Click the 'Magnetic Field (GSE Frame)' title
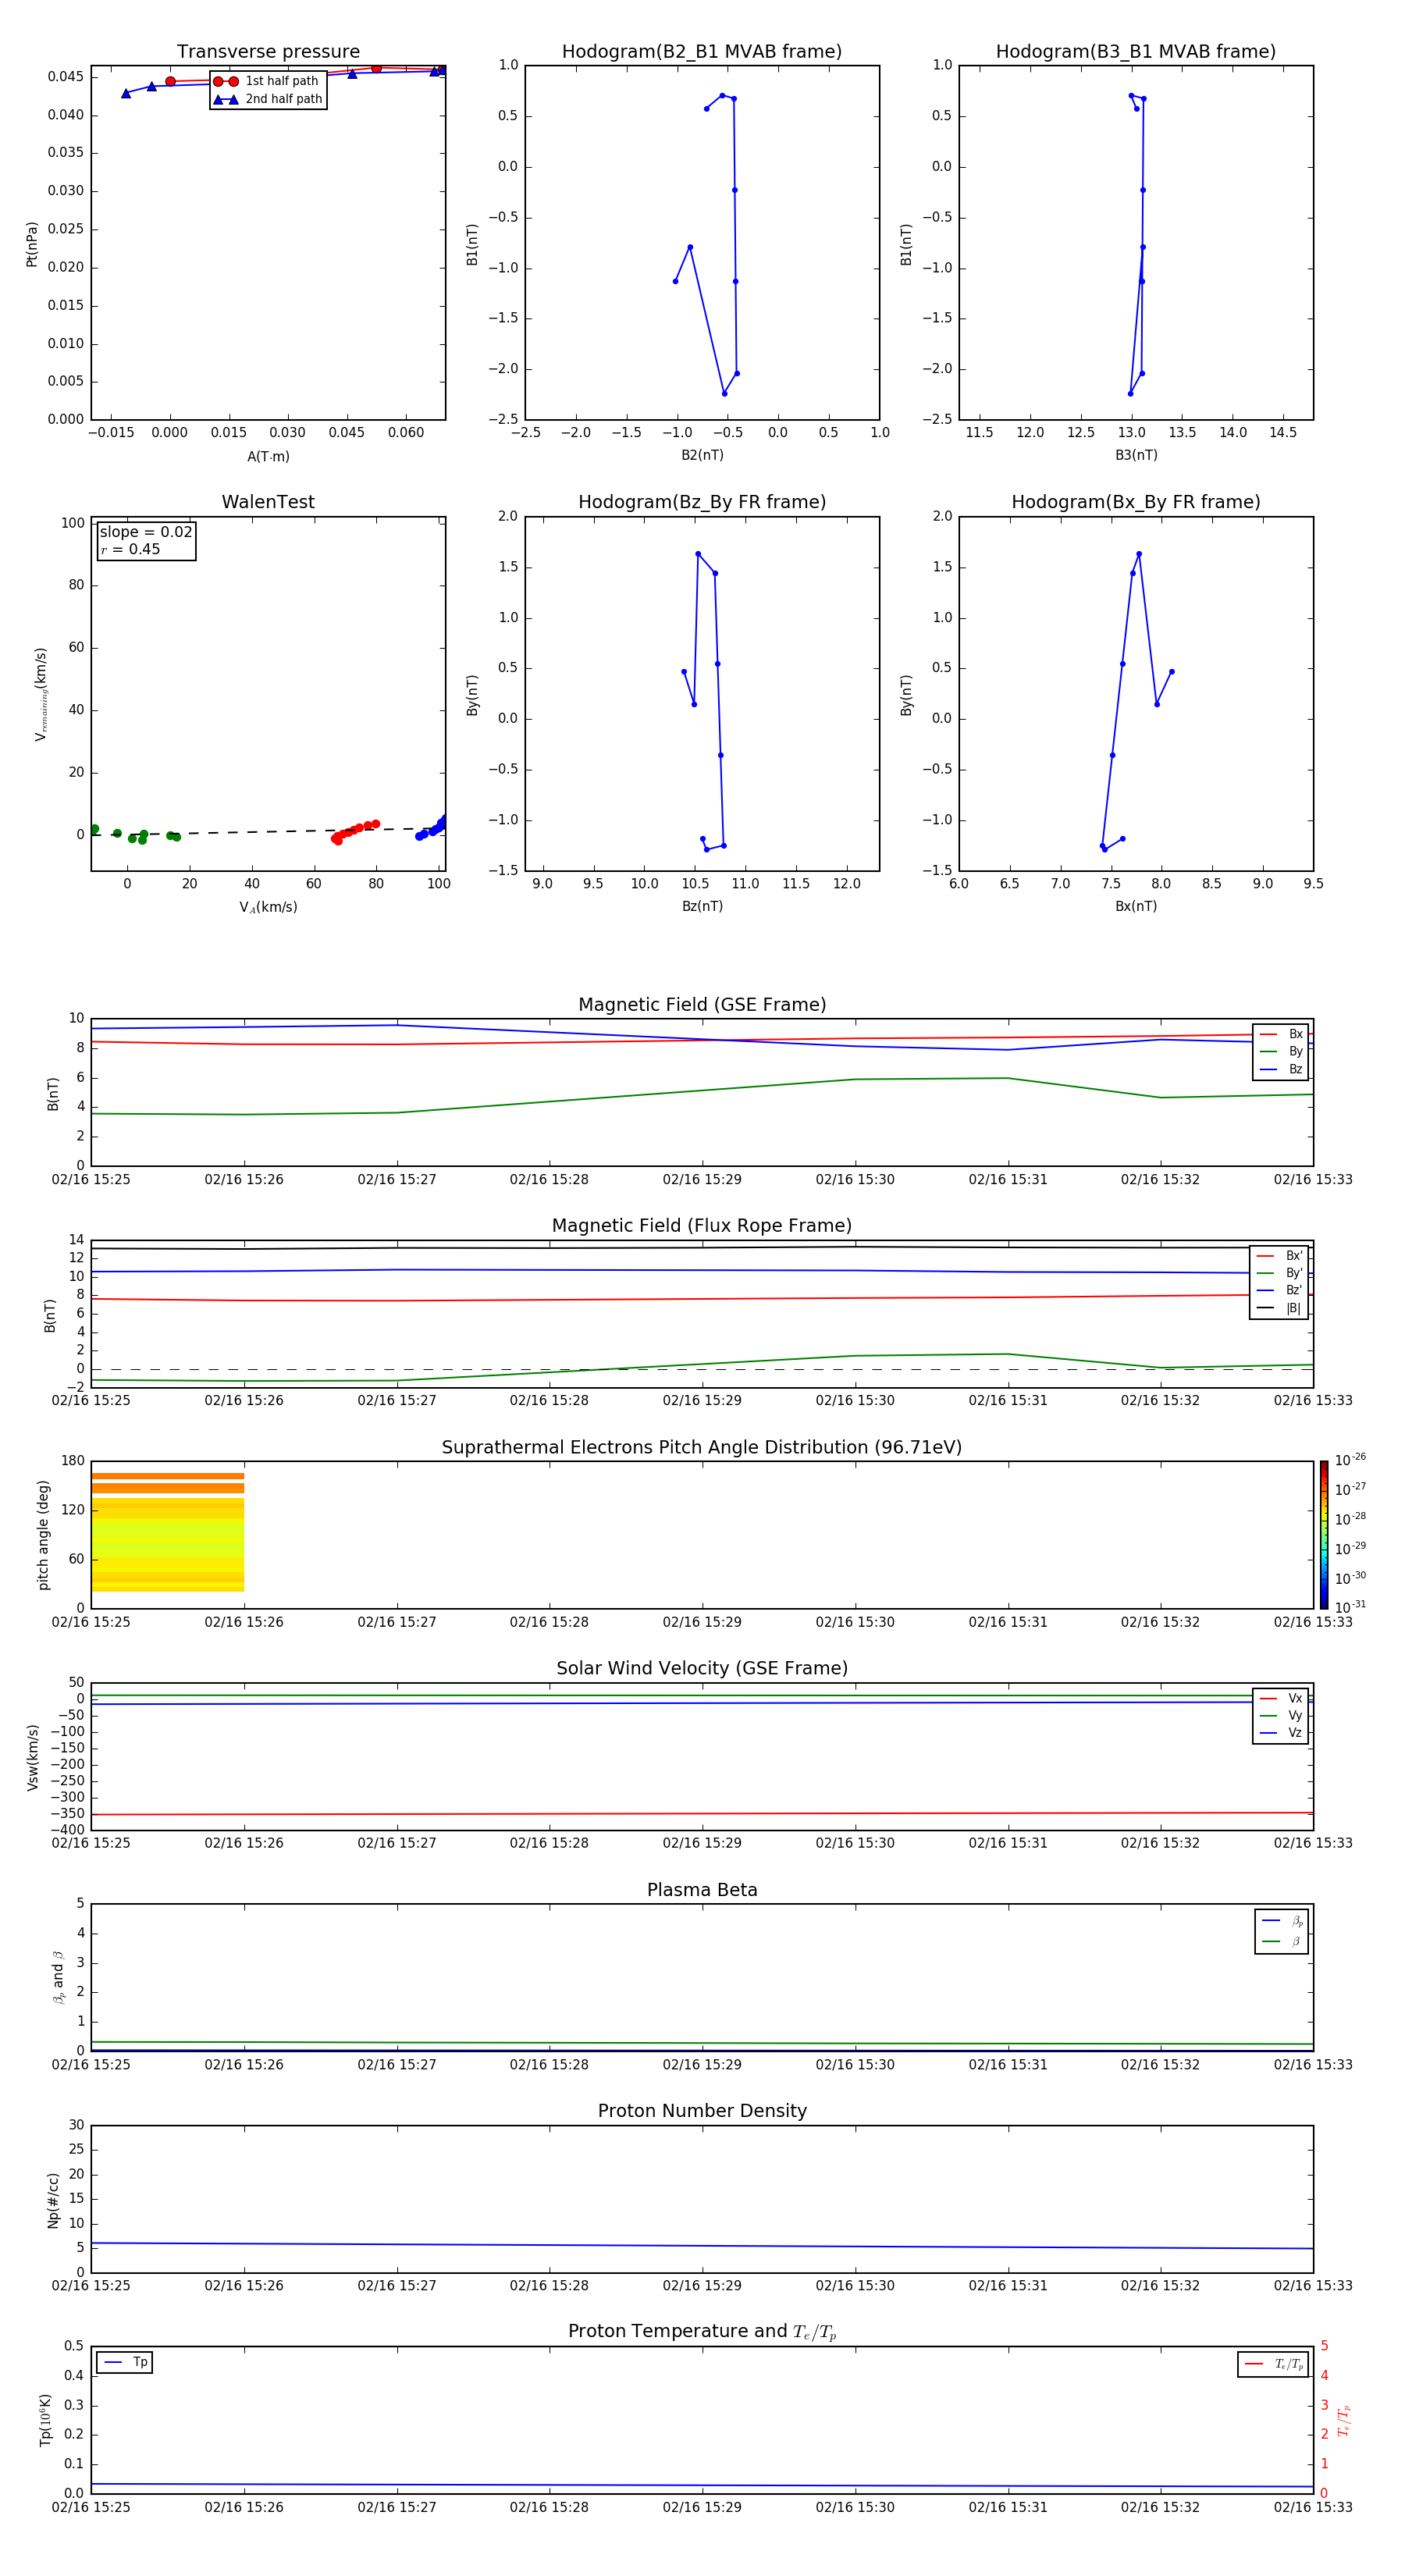 pyautogui.click(x=702, y=1005)
